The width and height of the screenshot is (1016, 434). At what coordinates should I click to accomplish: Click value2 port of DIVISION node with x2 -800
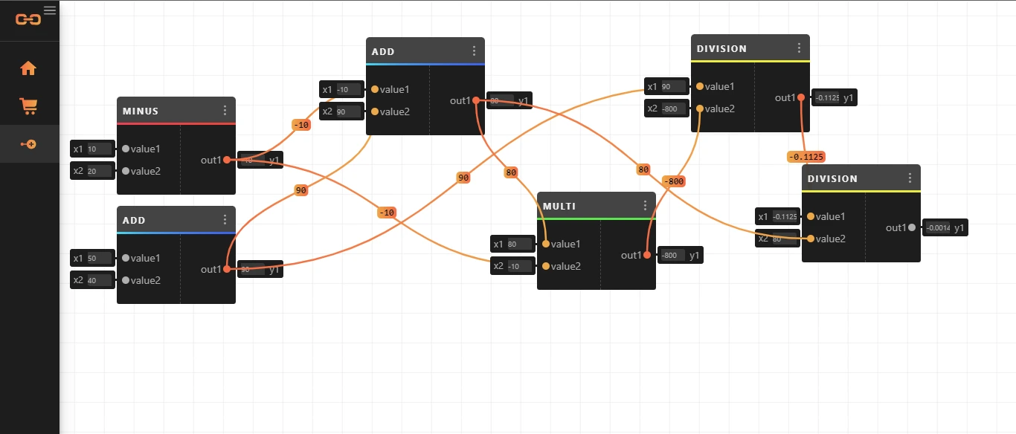click(700, 108)
